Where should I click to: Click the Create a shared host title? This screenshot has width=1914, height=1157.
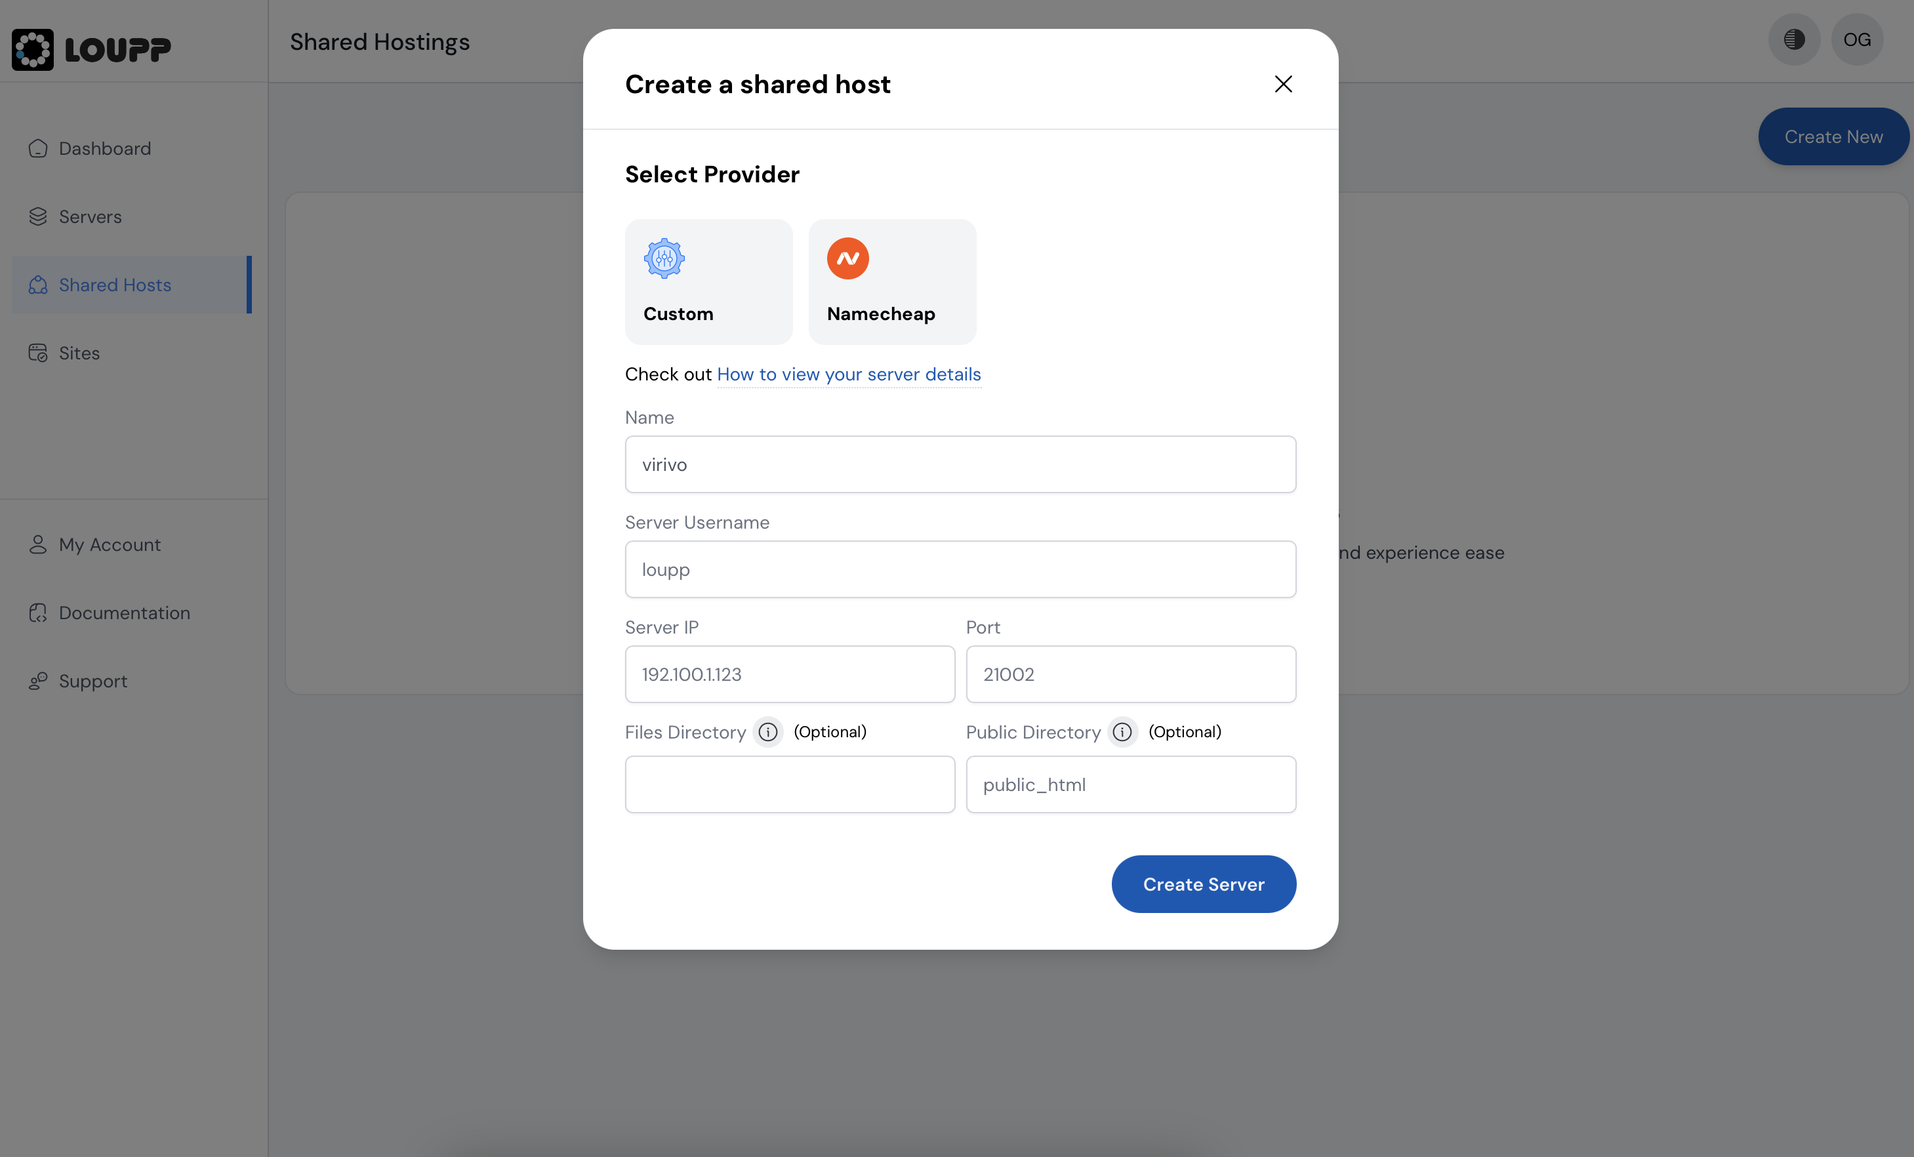pyautogui.click(x=758, y=84)
